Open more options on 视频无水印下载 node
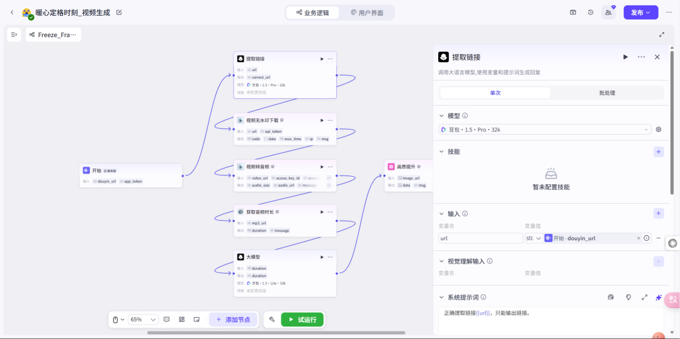Screen dimensions: 680x339 coord(330,120)
